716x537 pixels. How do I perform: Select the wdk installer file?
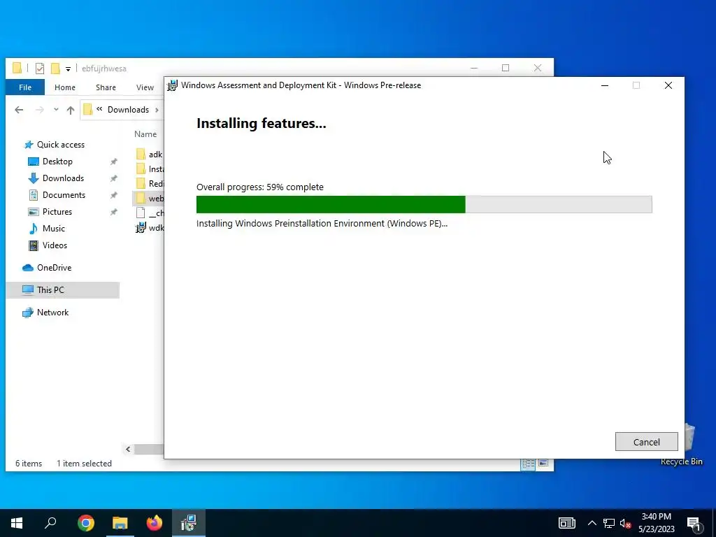click(150, 227)
